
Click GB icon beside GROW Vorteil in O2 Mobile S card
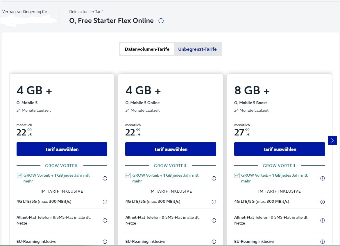pyautogui.click(x=19, y=176)
